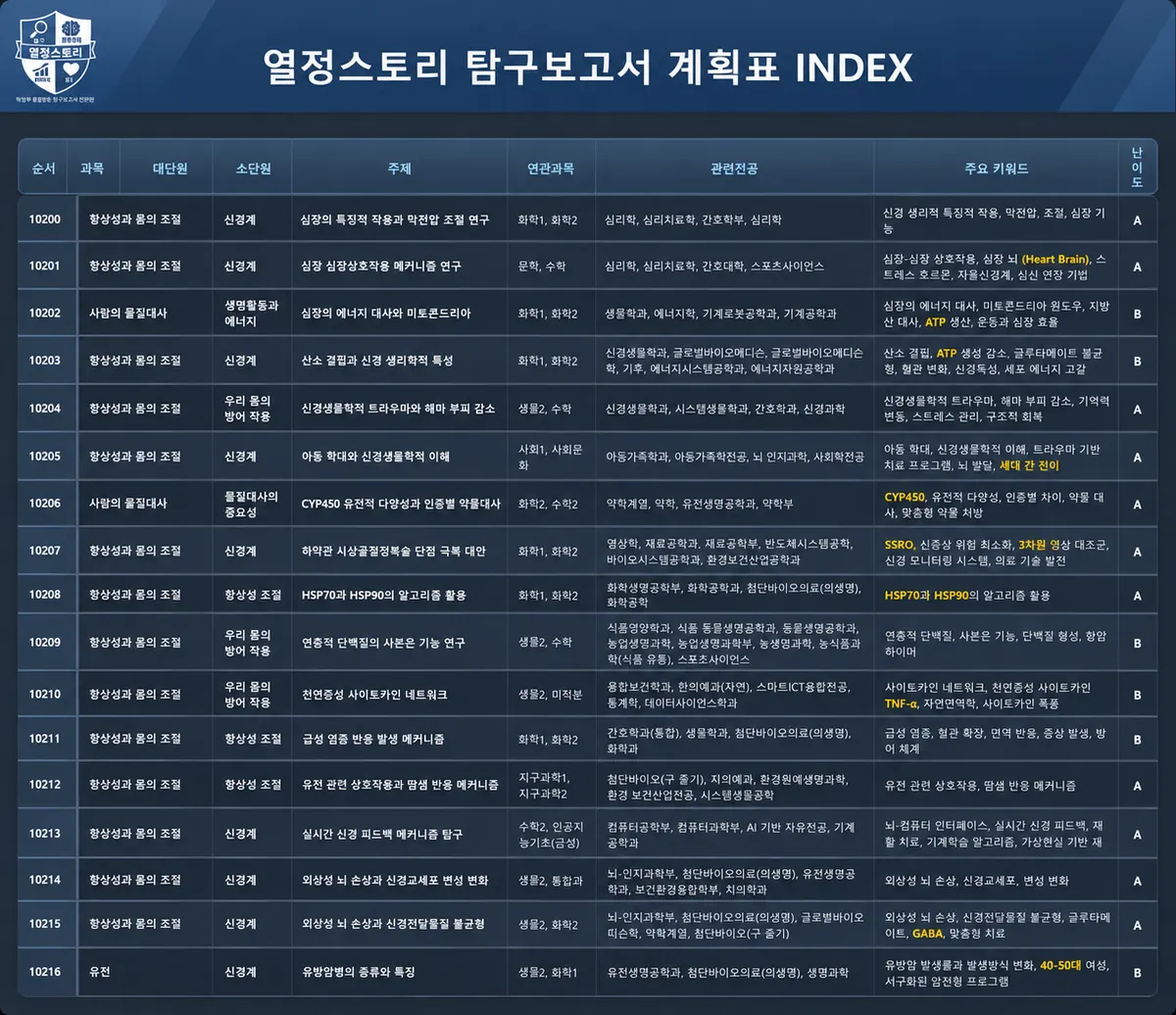Select row number 10204
The width and height of the screenshot is (1176, 1015).
45,409
